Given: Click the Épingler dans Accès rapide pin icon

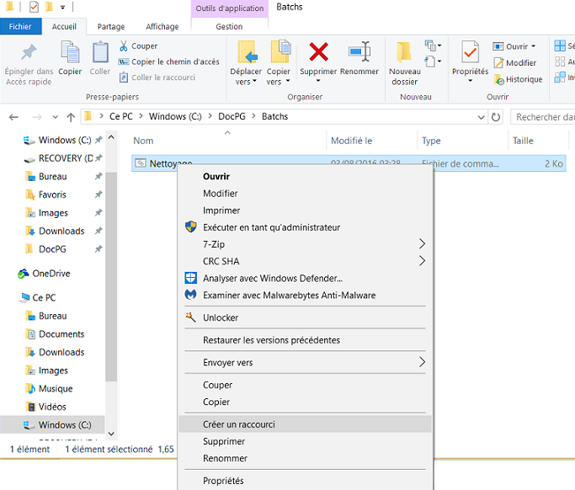Looking at the screenshot, I should [29, 52].
